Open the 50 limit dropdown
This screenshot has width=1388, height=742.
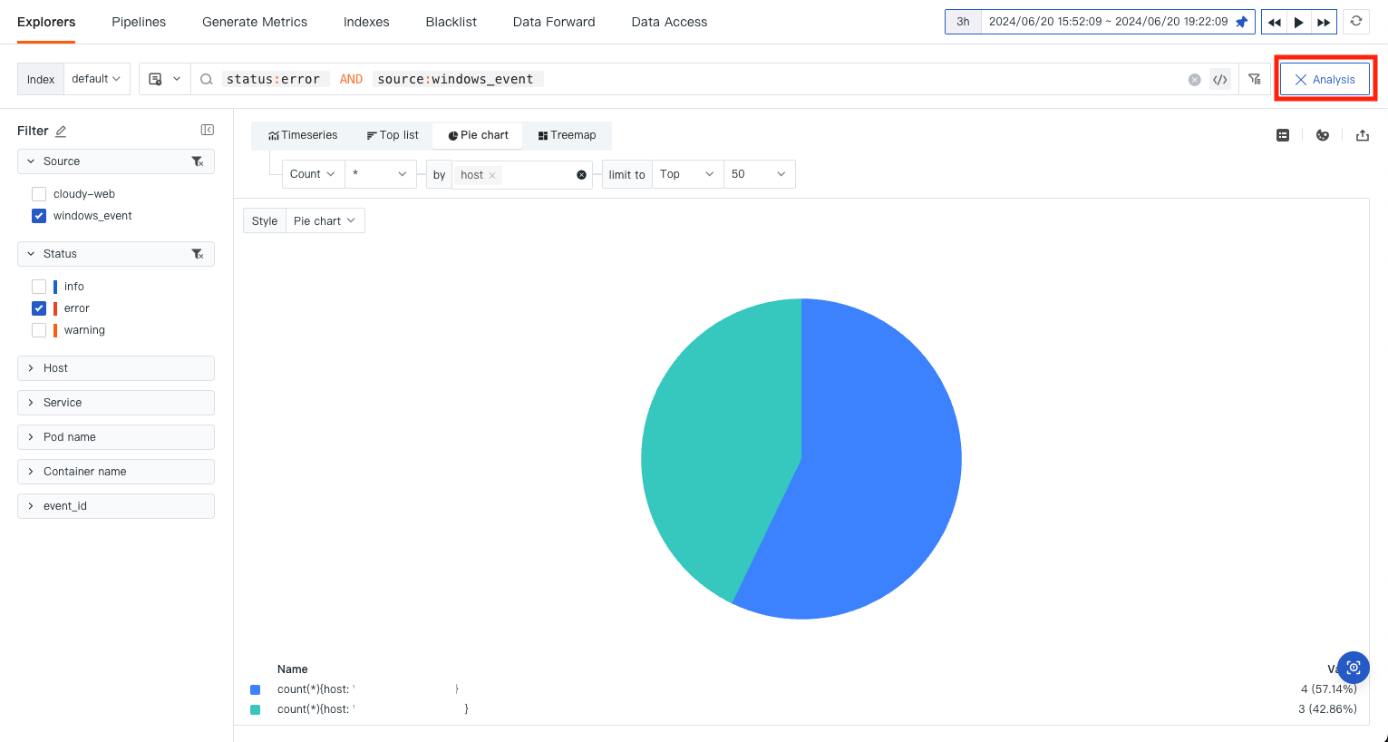click(759, 174)
